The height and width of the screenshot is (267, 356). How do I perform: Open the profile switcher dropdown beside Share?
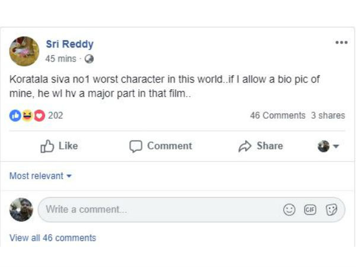tap(328, 147)
